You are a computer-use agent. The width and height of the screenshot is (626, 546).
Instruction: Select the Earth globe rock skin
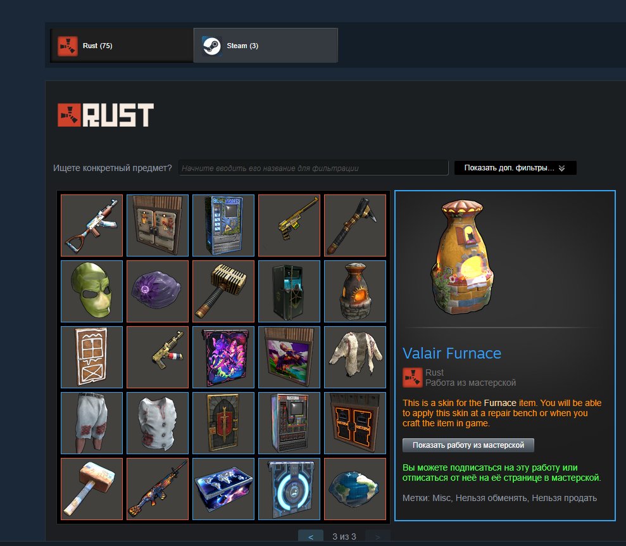(x=355, y=489)
